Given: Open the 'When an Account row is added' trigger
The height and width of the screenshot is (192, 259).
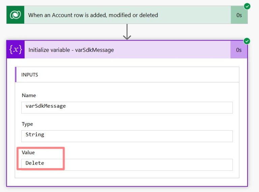Looking at the screenshot, I should point(93,15).
